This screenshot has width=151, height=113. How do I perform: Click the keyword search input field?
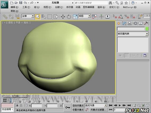[x=91, y=3]
